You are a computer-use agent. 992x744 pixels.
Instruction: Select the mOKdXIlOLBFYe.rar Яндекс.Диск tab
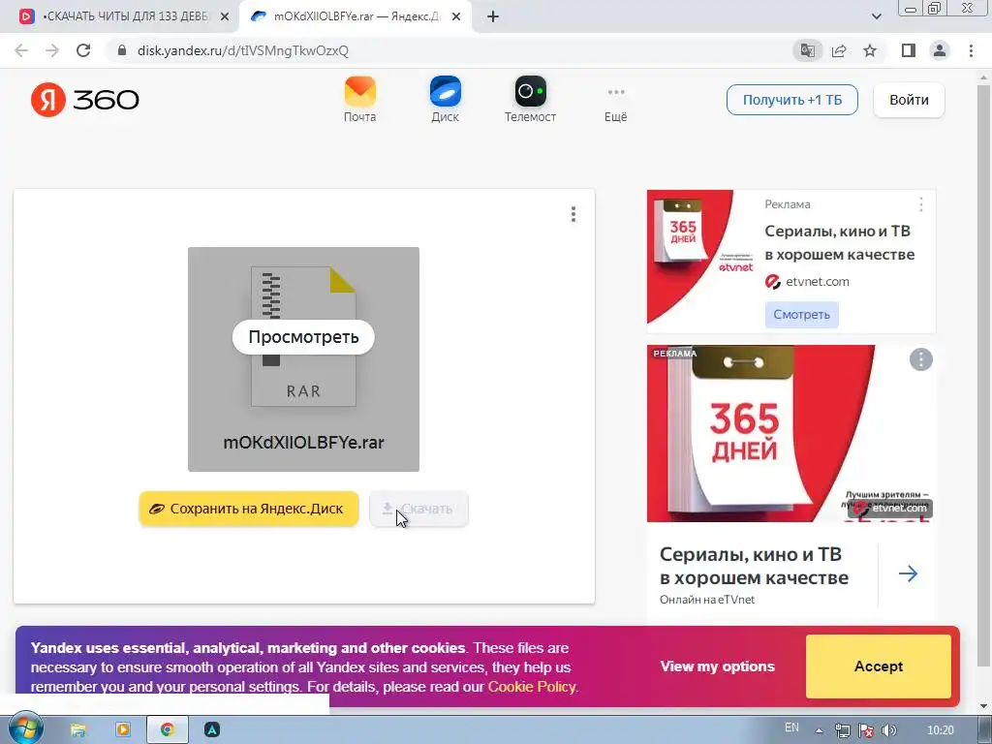(x=356, y=17)
